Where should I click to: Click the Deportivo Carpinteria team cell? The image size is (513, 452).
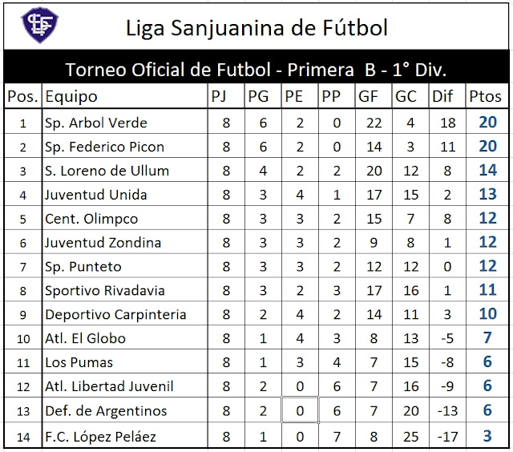tap(125, 314)
